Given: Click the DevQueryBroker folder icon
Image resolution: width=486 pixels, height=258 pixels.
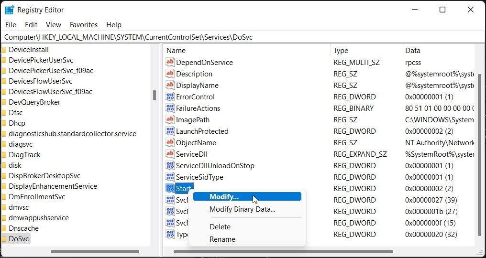Looking at the screenshot, I should (4, 102).
